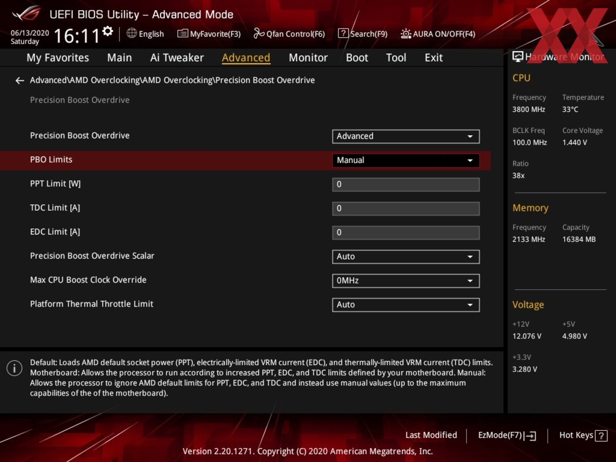This screenshot has height=462, width=616.
Task: Select the PBO Limits row label
Action: click(x=51, y=159)
